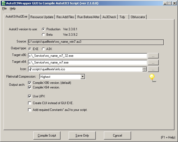Open the Help menu
Viewport: 178px width, 142px height.
coord(13,9)
